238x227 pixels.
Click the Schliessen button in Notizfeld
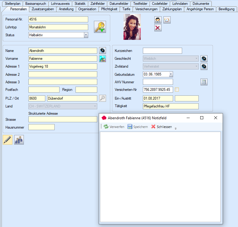(x=162, y=127)
